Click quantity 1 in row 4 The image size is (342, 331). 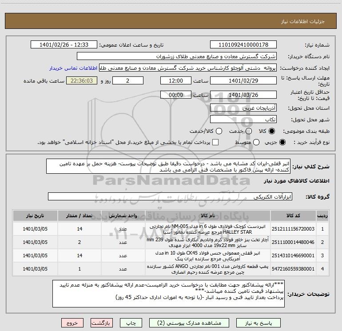[80, 269]
